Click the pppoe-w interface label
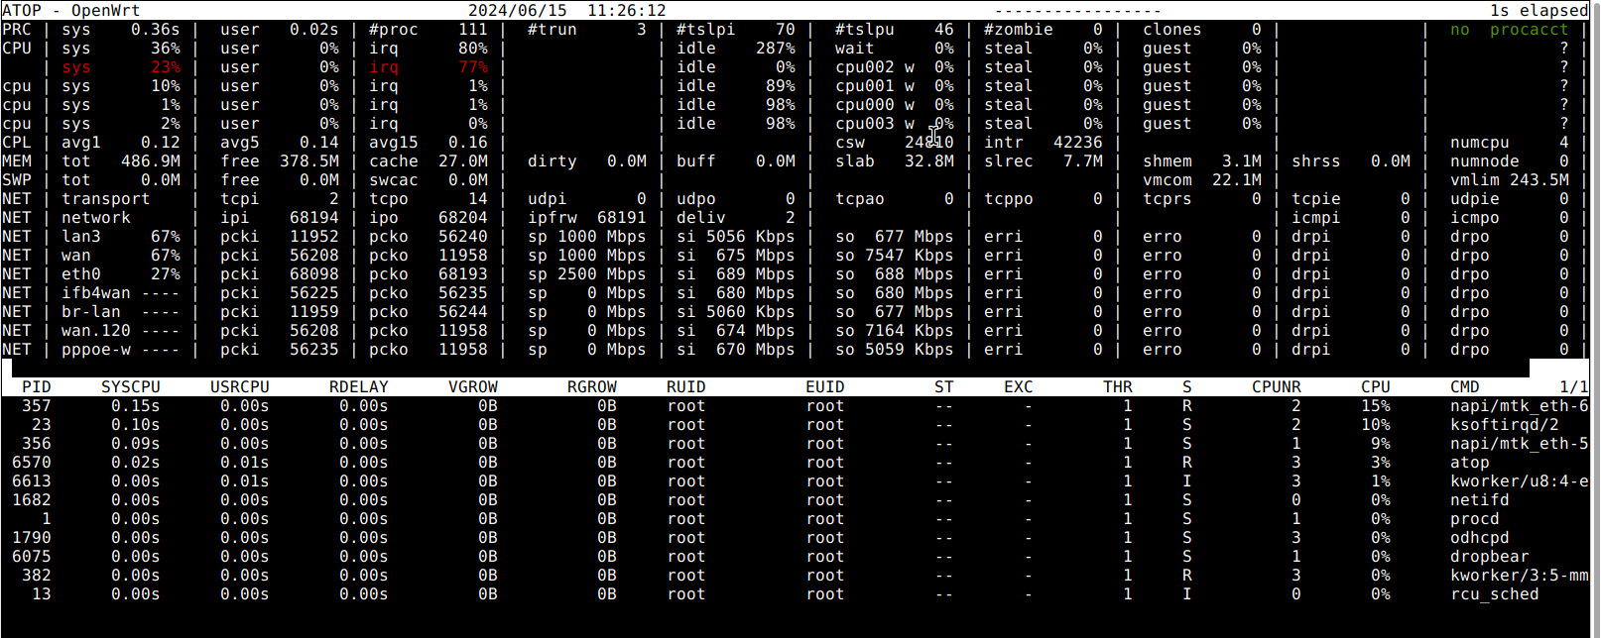This screenshot has width=1601, height=638. tap(96, 350)
